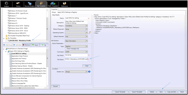Toggle Show message only checkbox
Screen dimensions: 188x95
point(66,48)
